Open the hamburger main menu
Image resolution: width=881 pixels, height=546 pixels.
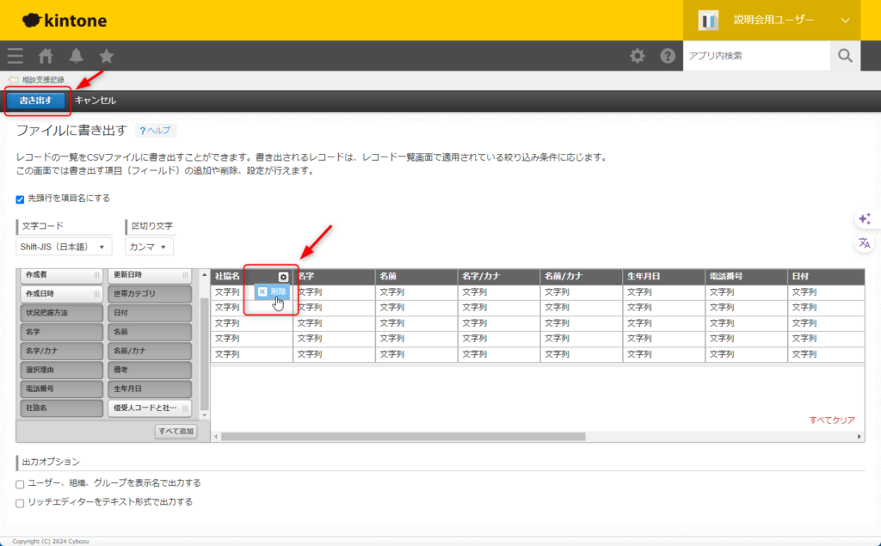coord(15,56)
